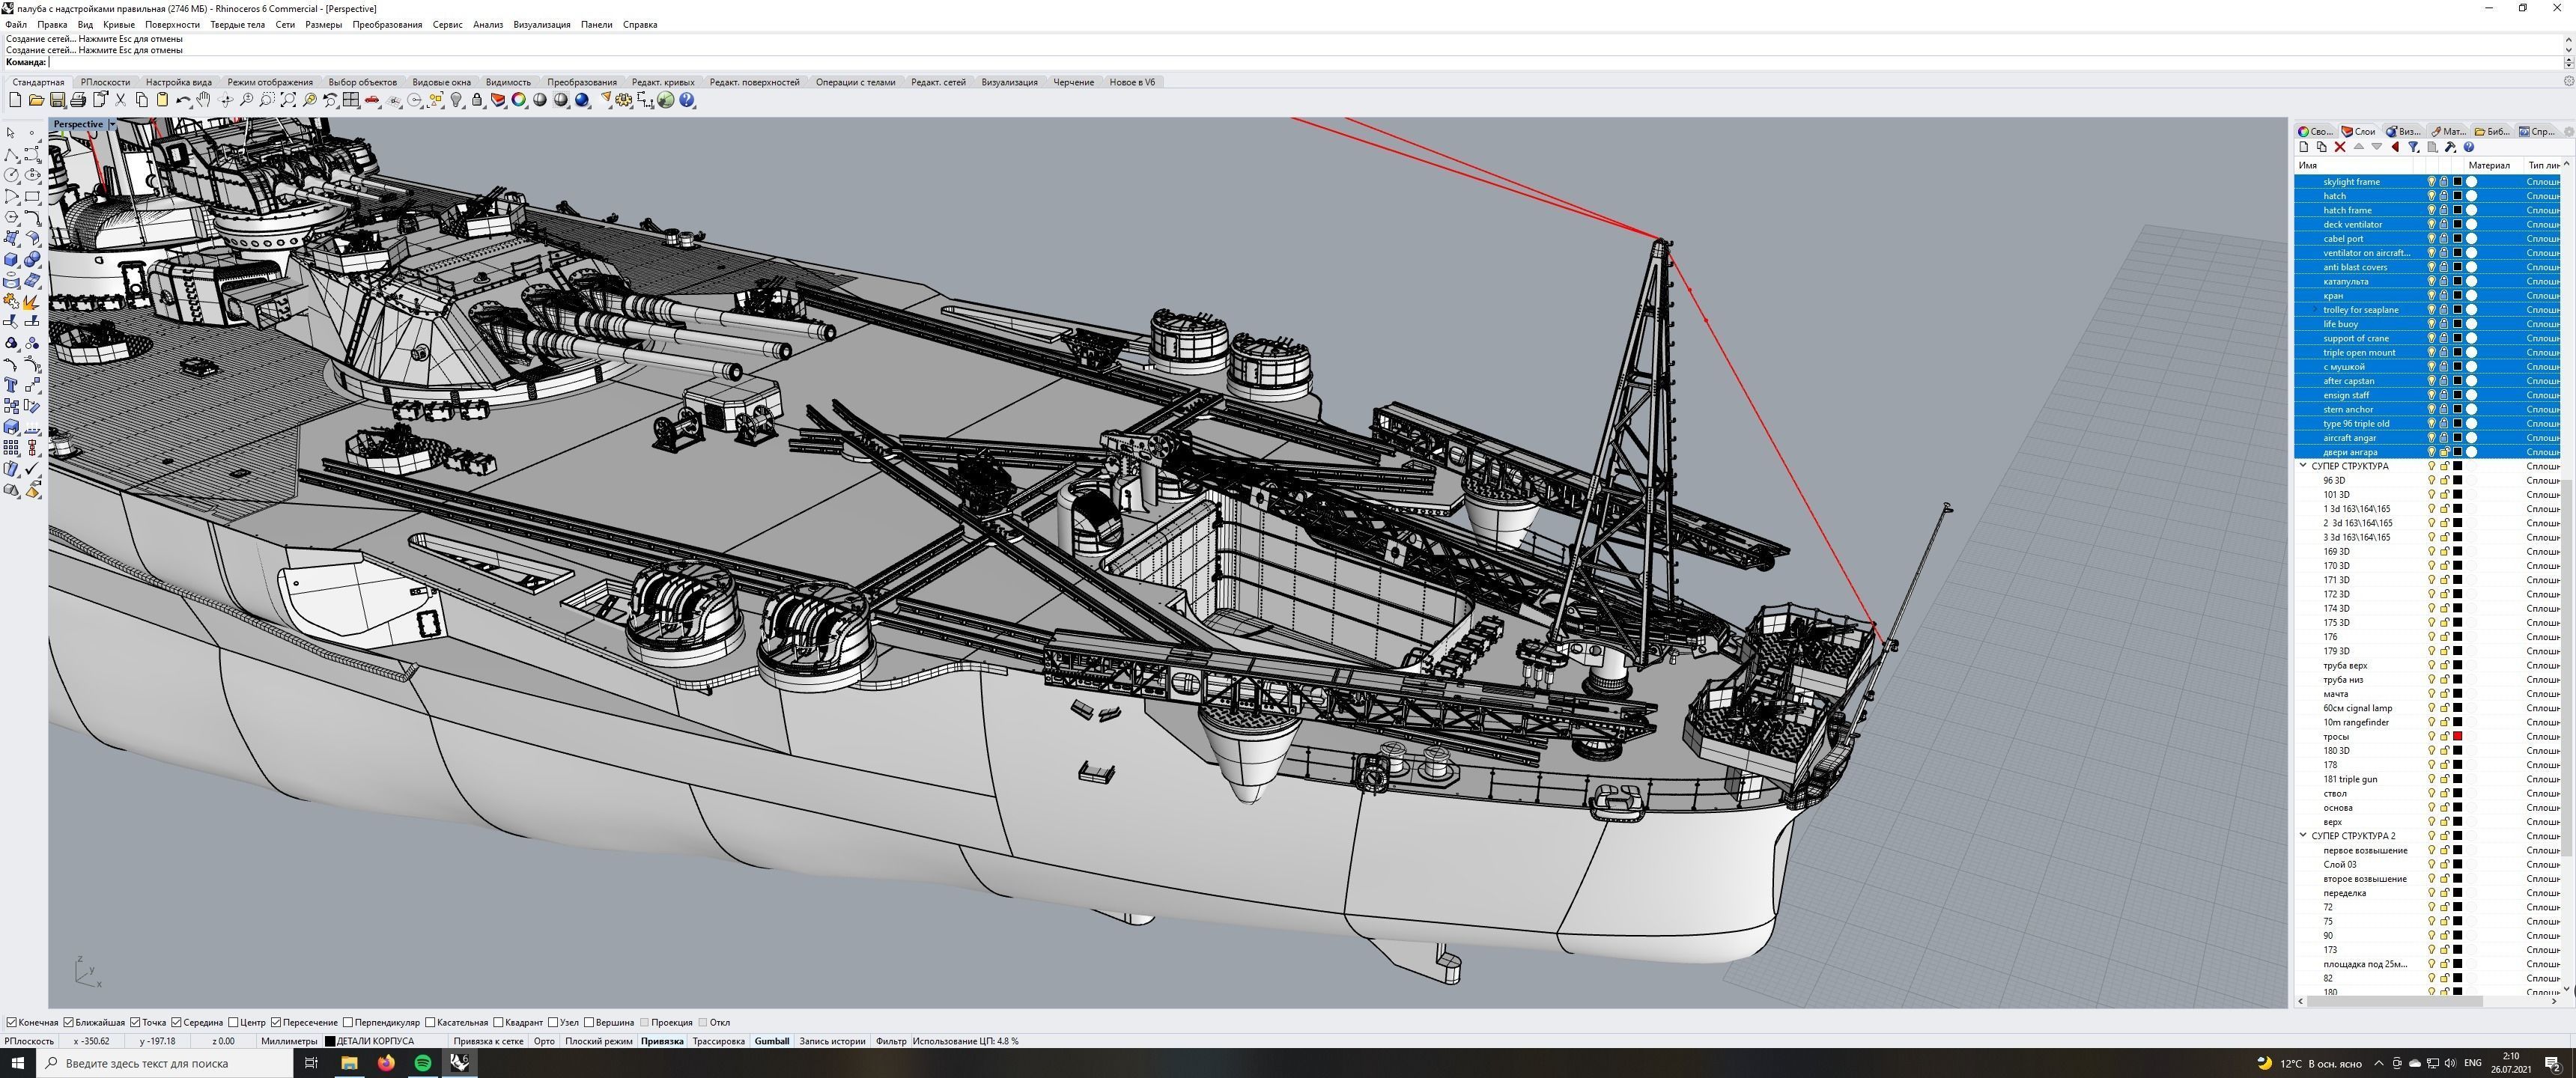
Task: Click the Options gear icon in toolbar
Action: pyautogui.click(x=624, y=100)
